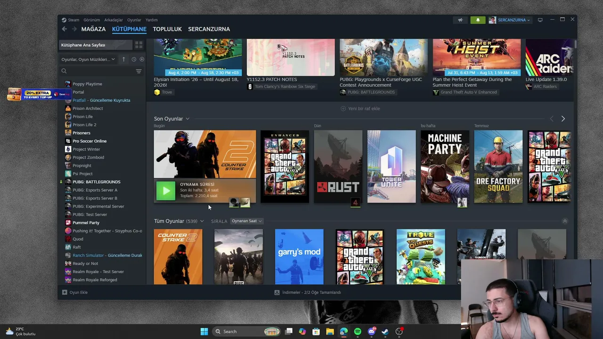
Task: Toggle sort order arrow in library sidebar
Action: click(123, 59)
